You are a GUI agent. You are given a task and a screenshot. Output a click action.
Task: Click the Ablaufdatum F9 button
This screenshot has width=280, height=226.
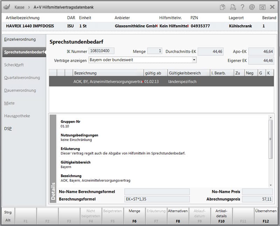pos(199,216)
